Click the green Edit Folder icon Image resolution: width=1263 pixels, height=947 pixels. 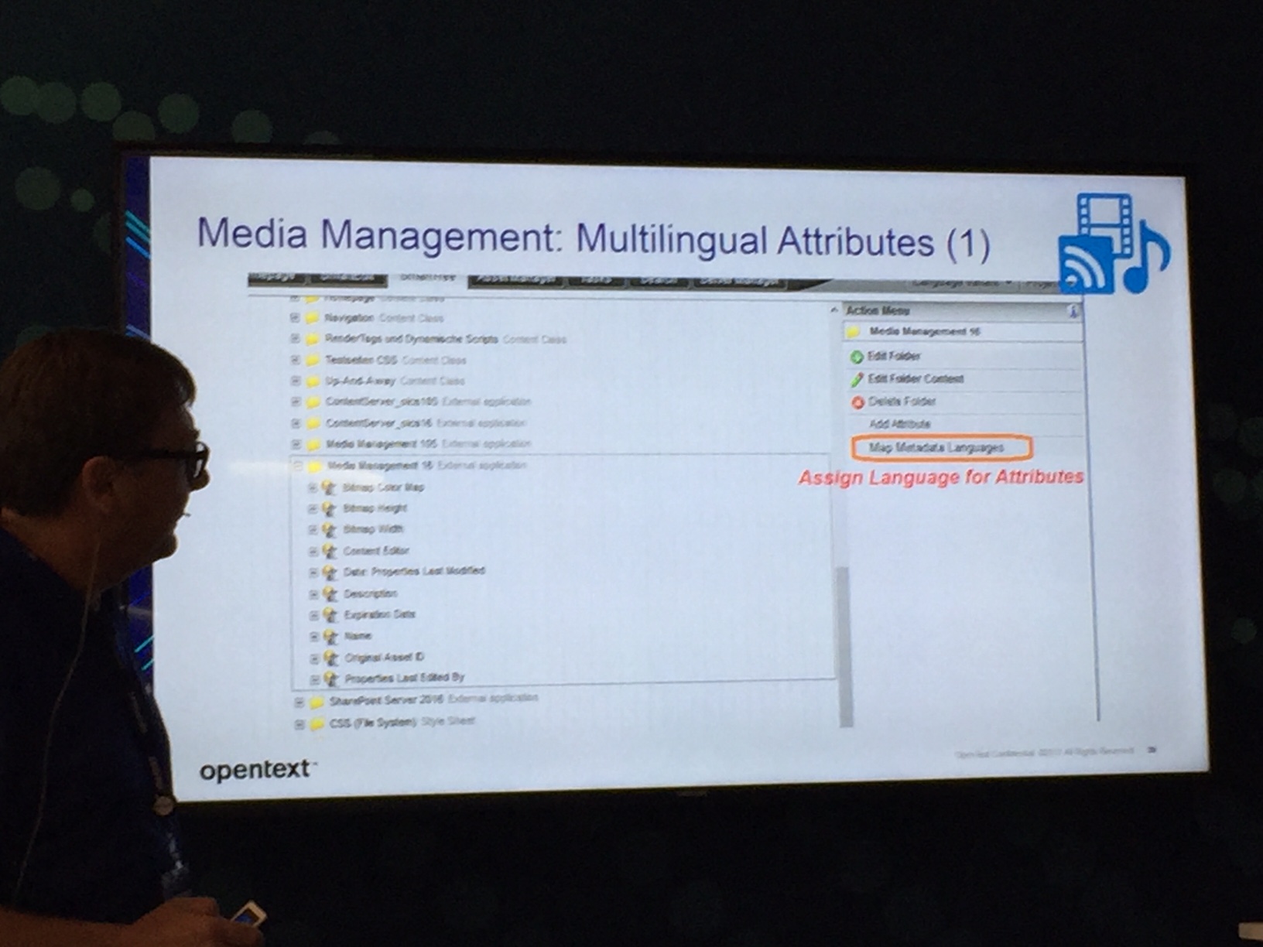pos(856,357)
